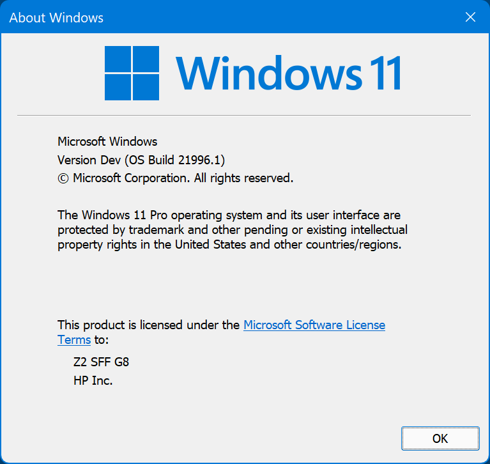Screen dimensions: 490x464
Task: Click the 'Z2 SFF G8' licensee name
Action: pyautogui.click(x=101, y=362)
